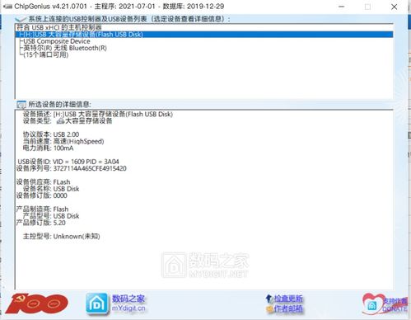Viewport: 411px width, 320px height.
Task: Close the ChipGenius window
Action: [x=394, y=7]
